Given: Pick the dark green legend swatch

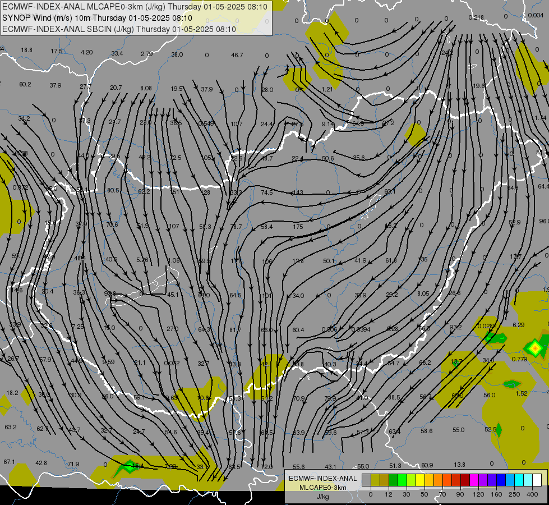Looking at the screenshot, I should (394, 480).
